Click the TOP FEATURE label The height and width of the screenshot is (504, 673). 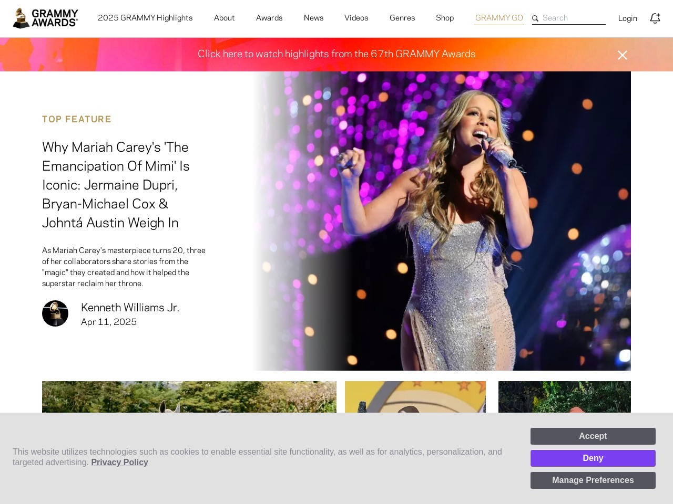[77, 119]
